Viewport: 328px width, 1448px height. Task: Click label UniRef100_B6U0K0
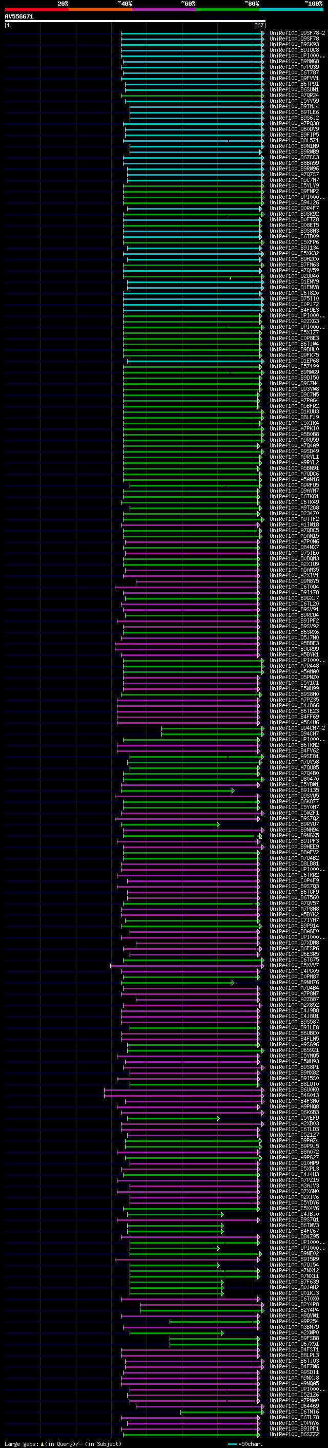point(294,1089)
